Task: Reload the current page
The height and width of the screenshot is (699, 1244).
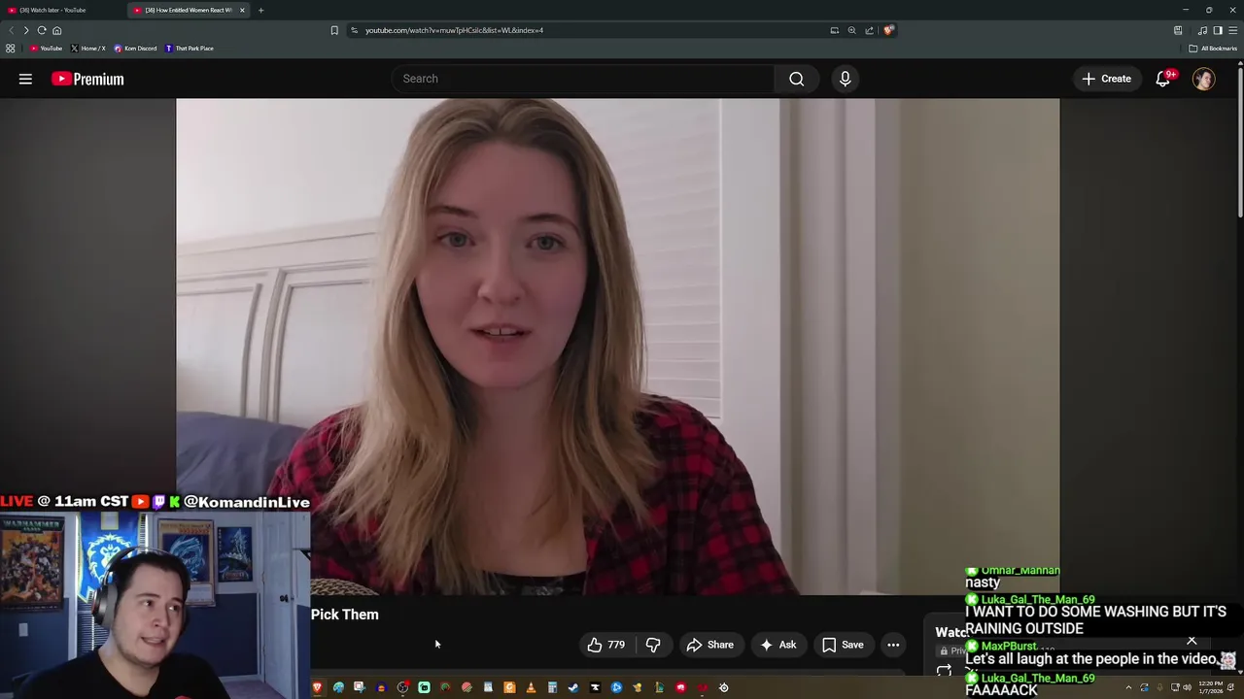Action: 42,30
